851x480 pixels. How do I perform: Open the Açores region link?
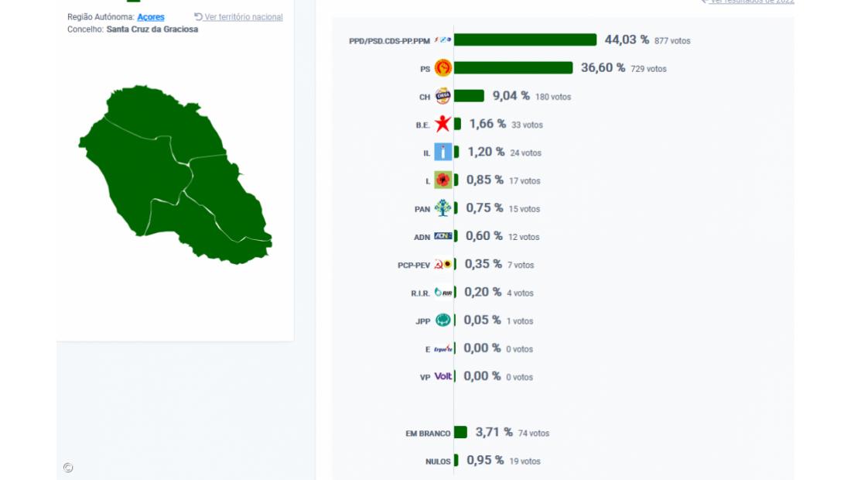(x=150, y=17)
